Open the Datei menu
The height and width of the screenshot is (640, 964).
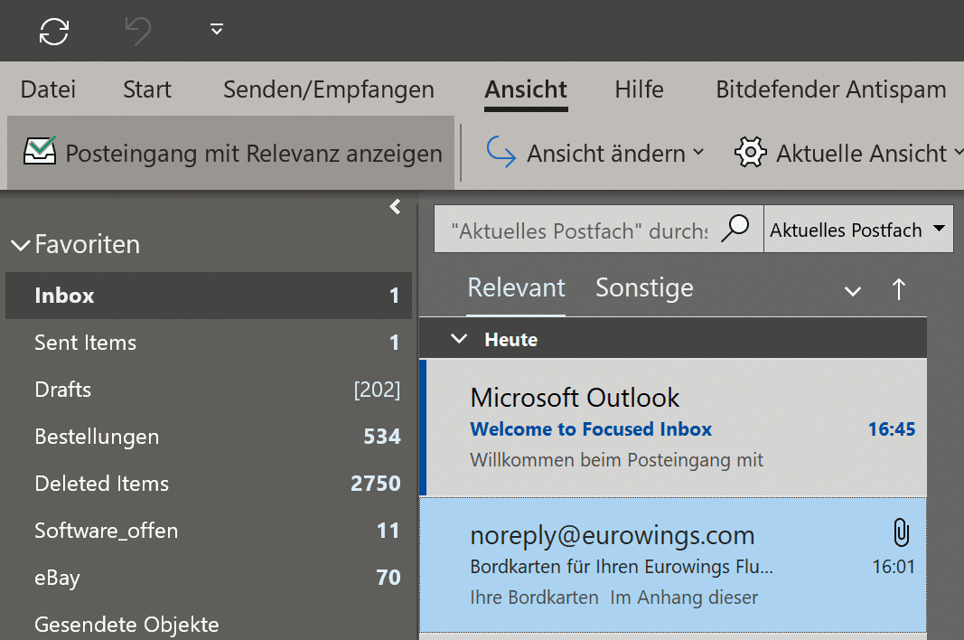tap(48, 89)
